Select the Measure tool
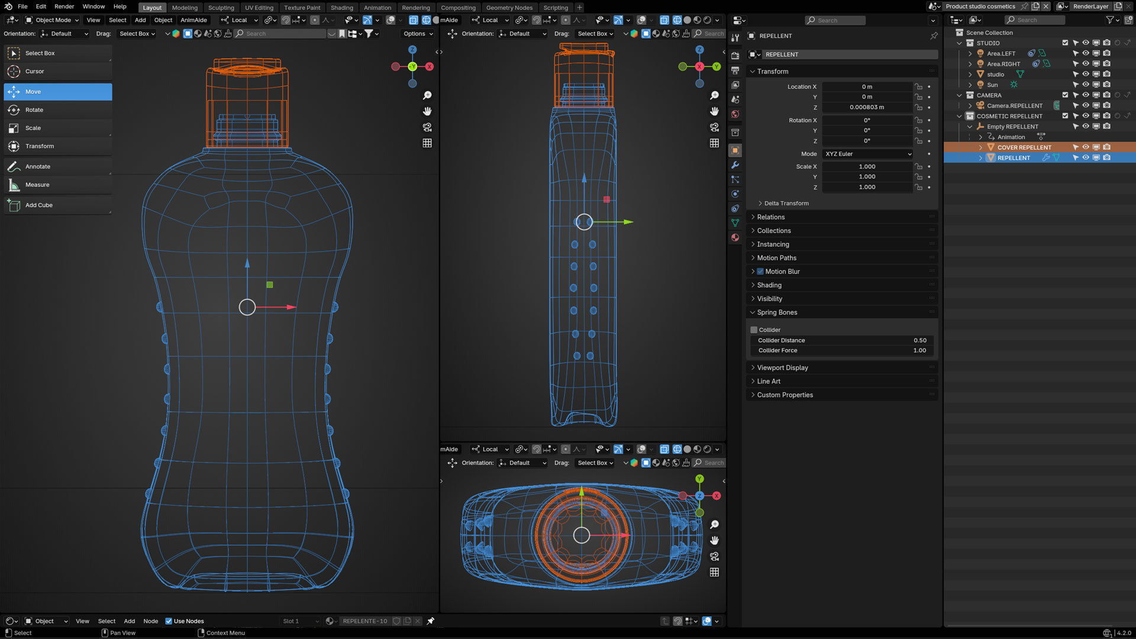1136x639 pixels. pos(37,185)
